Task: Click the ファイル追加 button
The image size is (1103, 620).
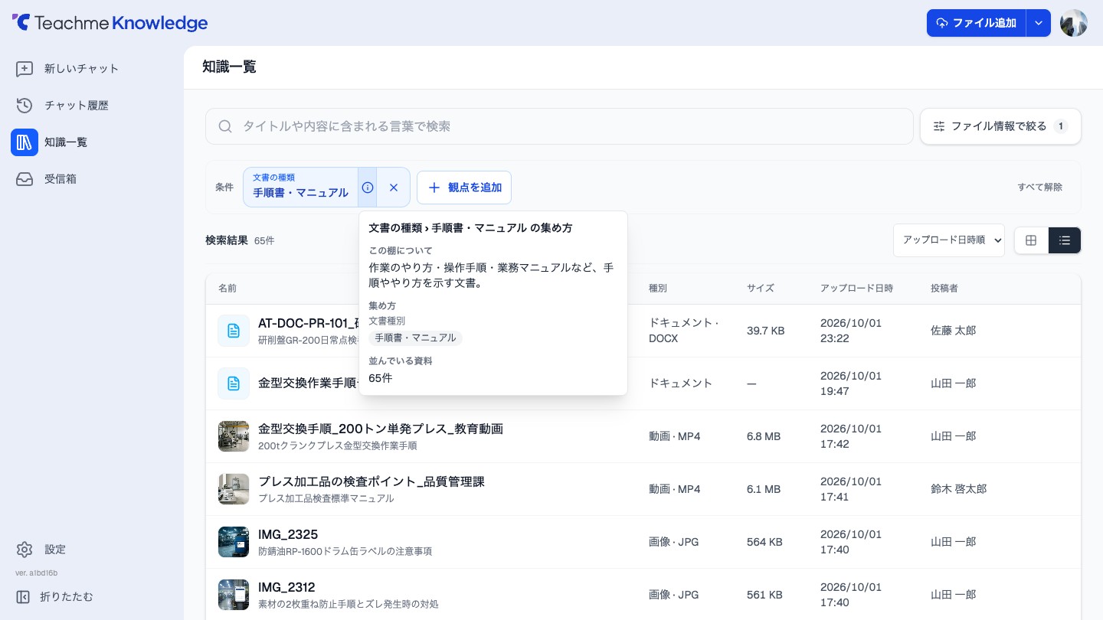Action: (x=977, y=23)
